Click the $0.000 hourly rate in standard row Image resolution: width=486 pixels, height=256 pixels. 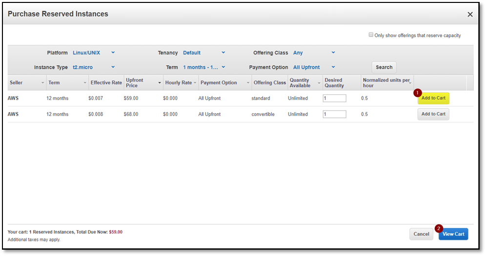tap(170, 98)
